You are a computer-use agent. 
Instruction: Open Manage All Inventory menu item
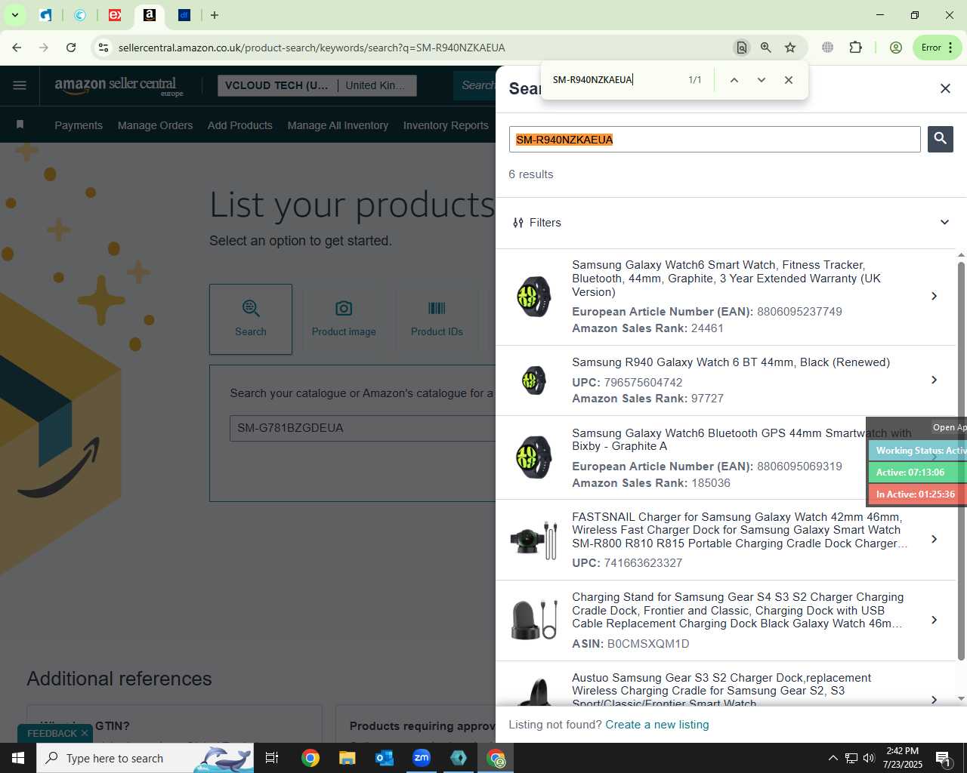(x=338, y=125)
